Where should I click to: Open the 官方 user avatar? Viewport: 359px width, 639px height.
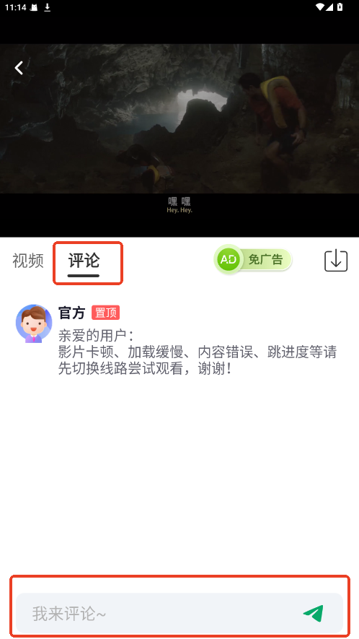pyautogui.click(x=34, y=323)
